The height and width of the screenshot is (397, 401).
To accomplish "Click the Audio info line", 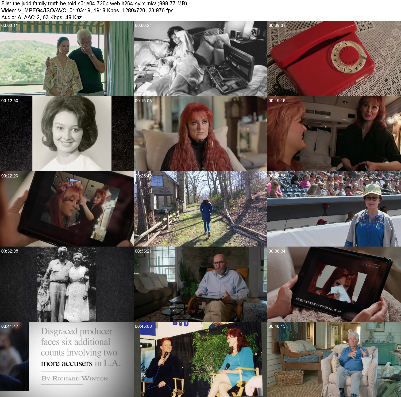I will pos(41,17).
